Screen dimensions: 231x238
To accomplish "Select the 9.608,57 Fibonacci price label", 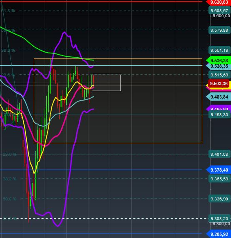I will (219, 10).
